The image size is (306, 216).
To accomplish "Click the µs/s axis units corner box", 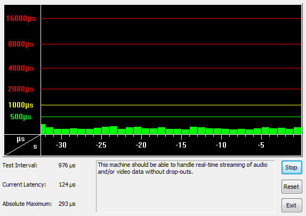I will click(22, 145).
